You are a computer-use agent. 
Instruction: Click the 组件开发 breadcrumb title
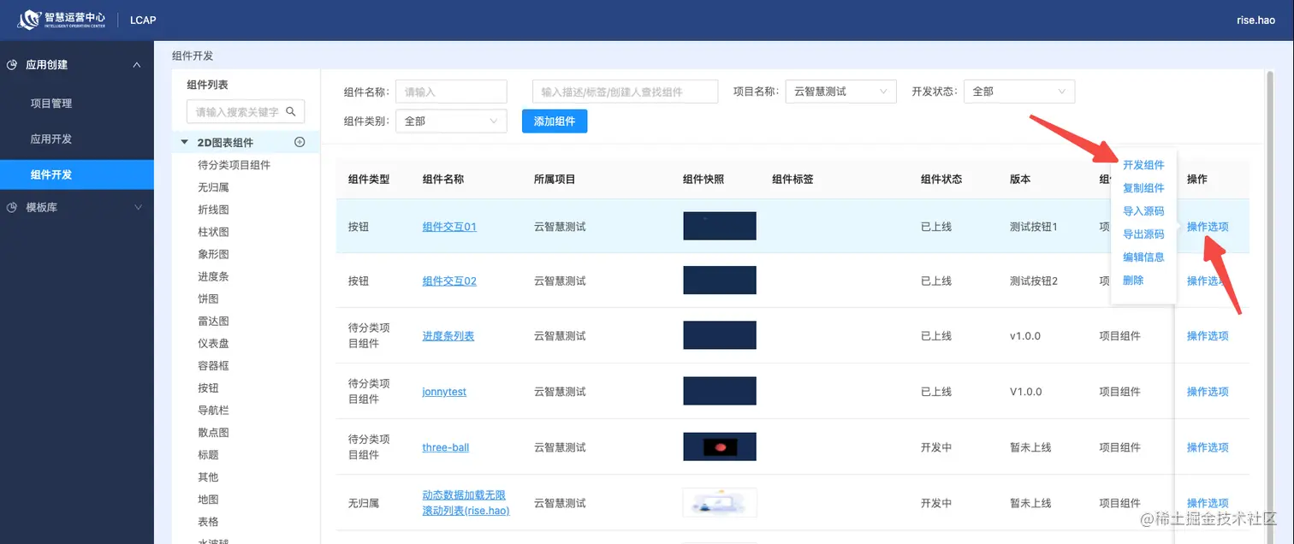tap(193, 56)
